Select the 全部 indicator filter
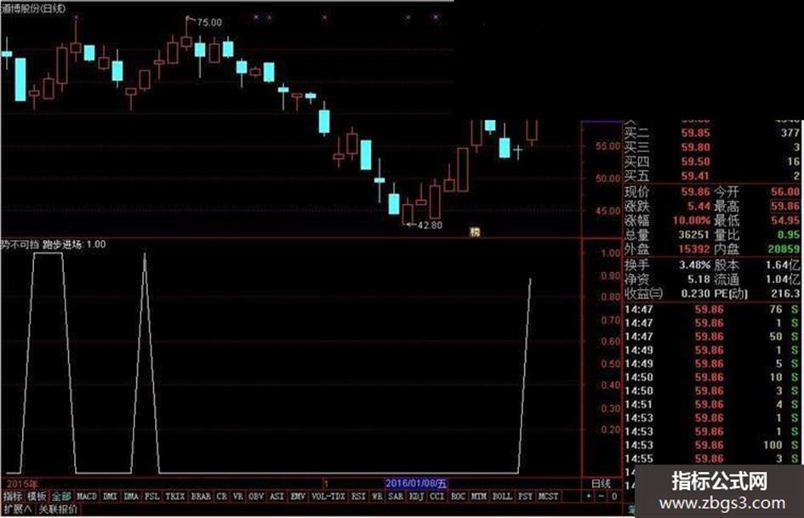Screen dimensions: 804x518 [61, 497]
